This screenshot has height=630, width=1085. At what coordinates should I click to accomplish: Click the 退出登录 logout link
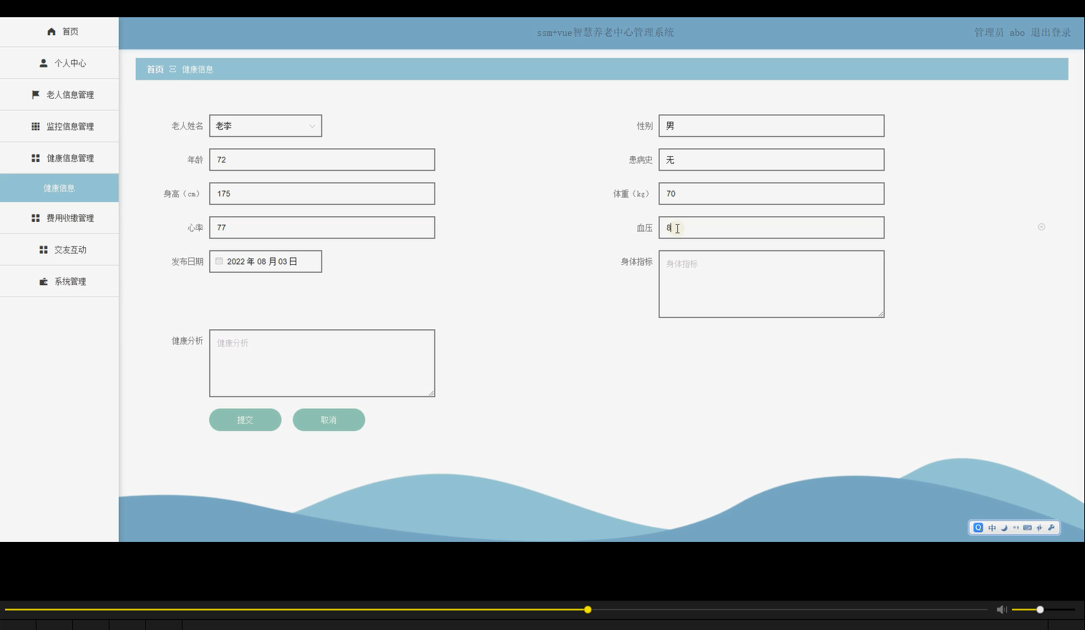point(1051,31)
